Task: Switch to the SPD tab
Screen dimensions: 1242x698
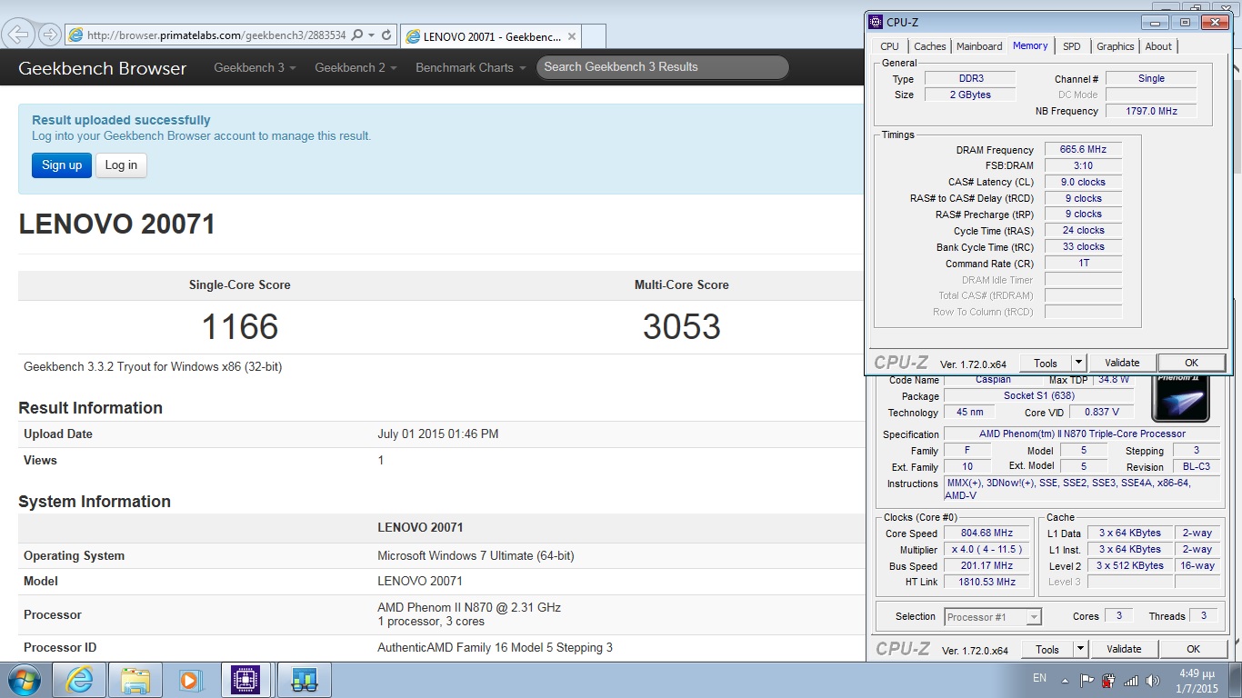Action: (x=1072, y=46)
